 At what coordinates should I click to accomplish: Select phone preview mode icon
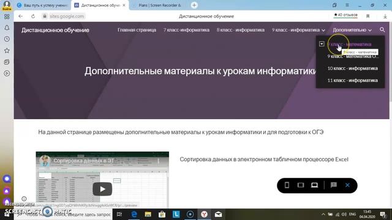click(287, 185)
